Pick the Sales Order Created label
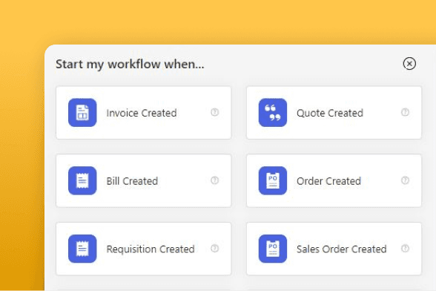This screenshot has height=291, width=436. click(341, 249)
